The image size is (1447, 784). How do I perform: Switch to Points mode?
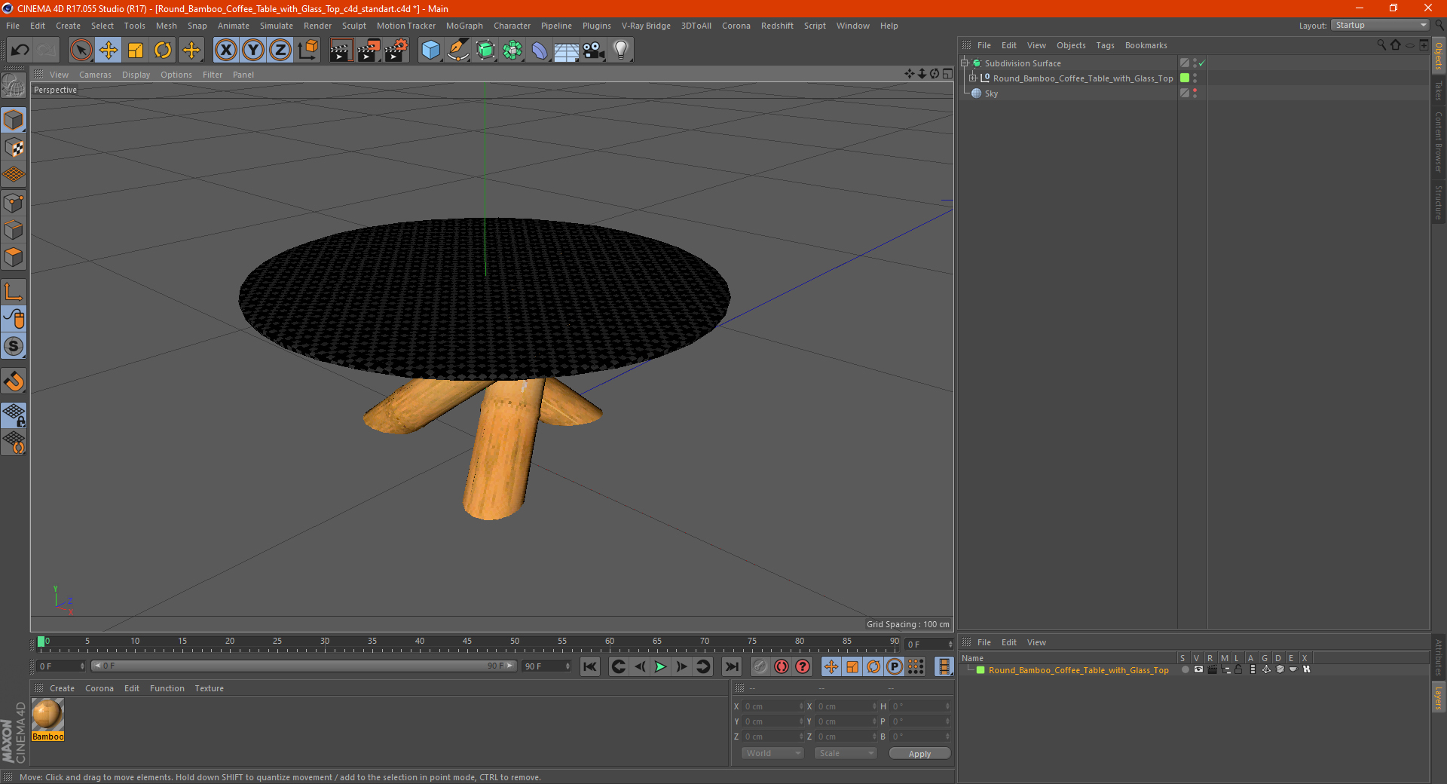14,203
